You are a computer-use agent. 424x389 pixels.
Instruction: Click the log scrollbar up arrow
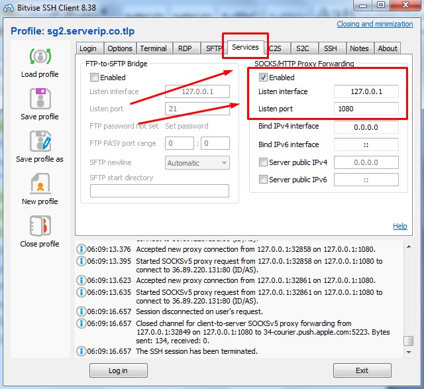tap(409, 247)
